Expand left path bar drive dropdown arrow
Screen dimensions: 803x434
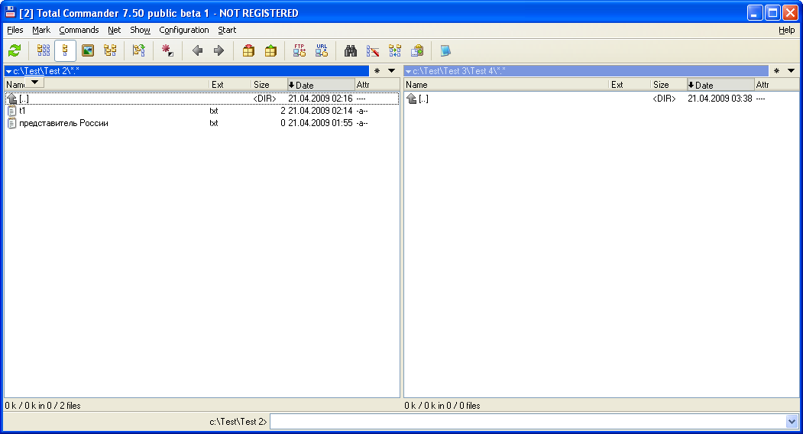[x=8, y=71]
